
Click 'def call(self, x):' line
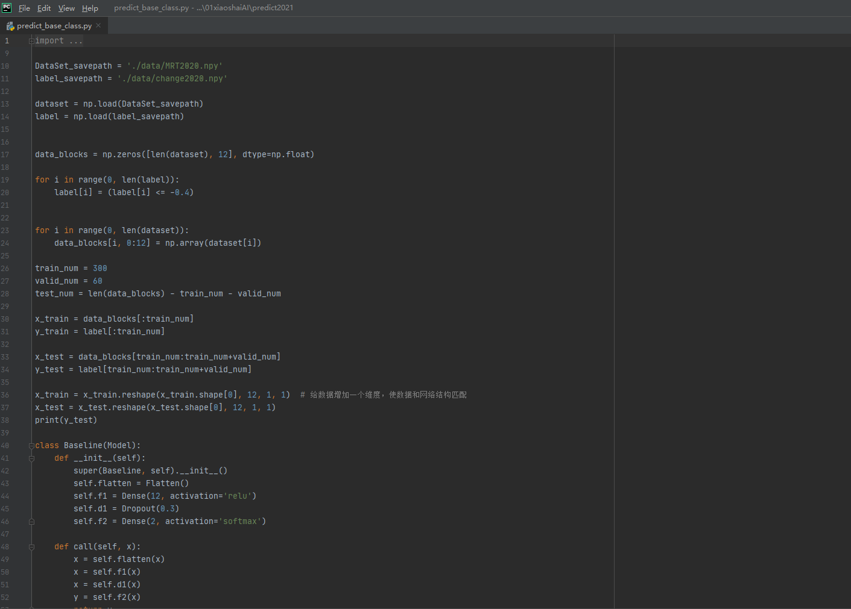pos(97,547)
